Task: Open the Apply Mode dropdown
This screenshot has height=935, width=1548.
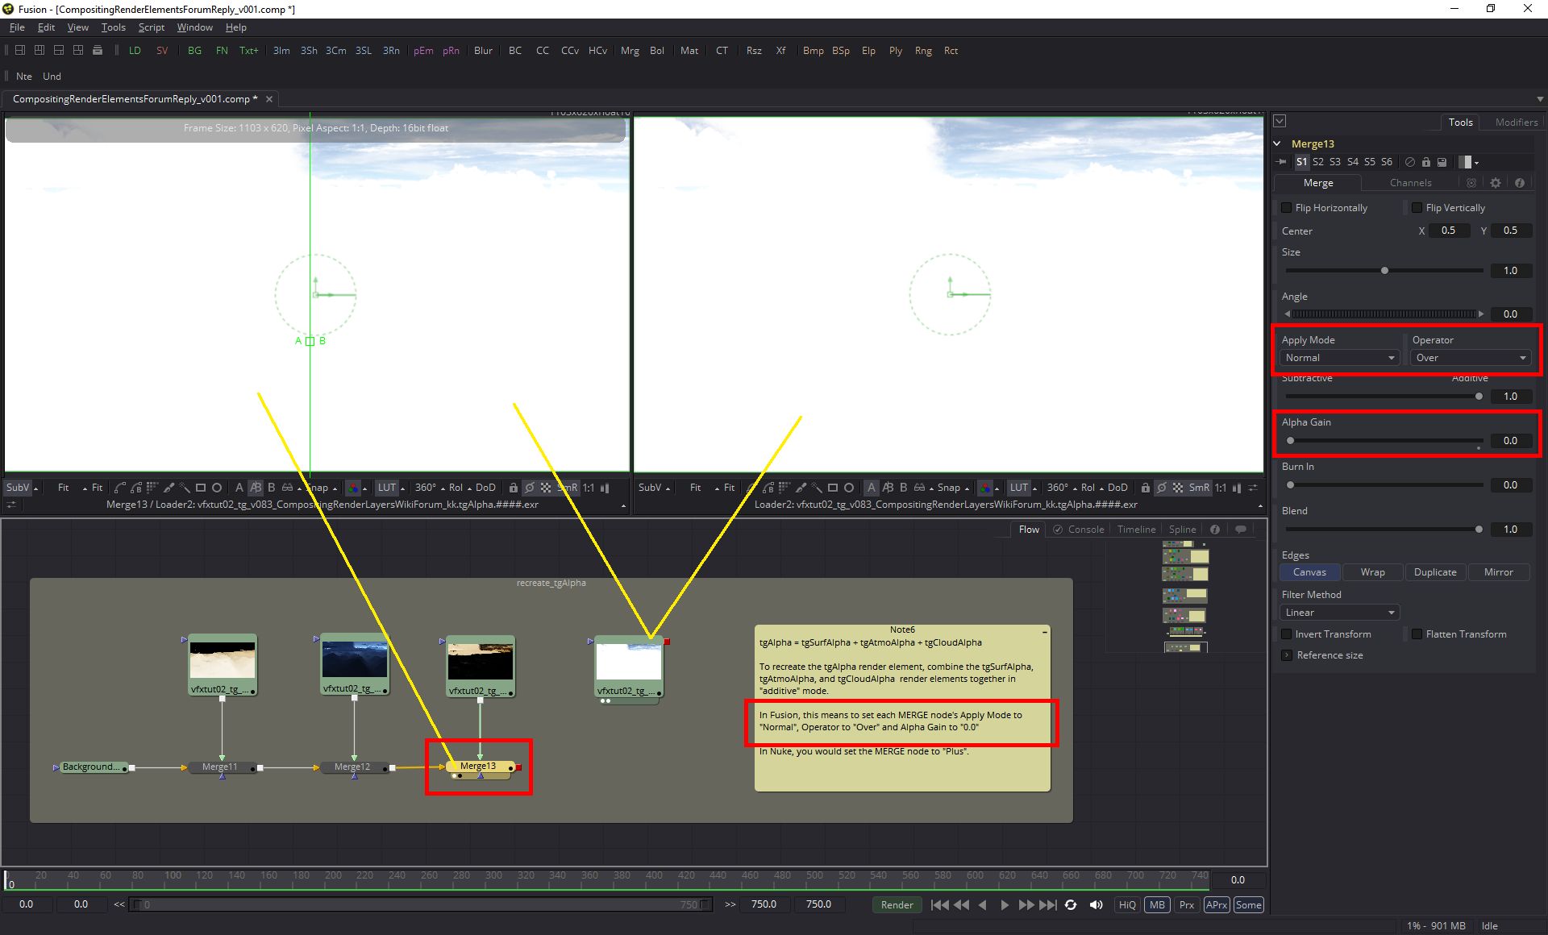Action: pos(1339,358)
